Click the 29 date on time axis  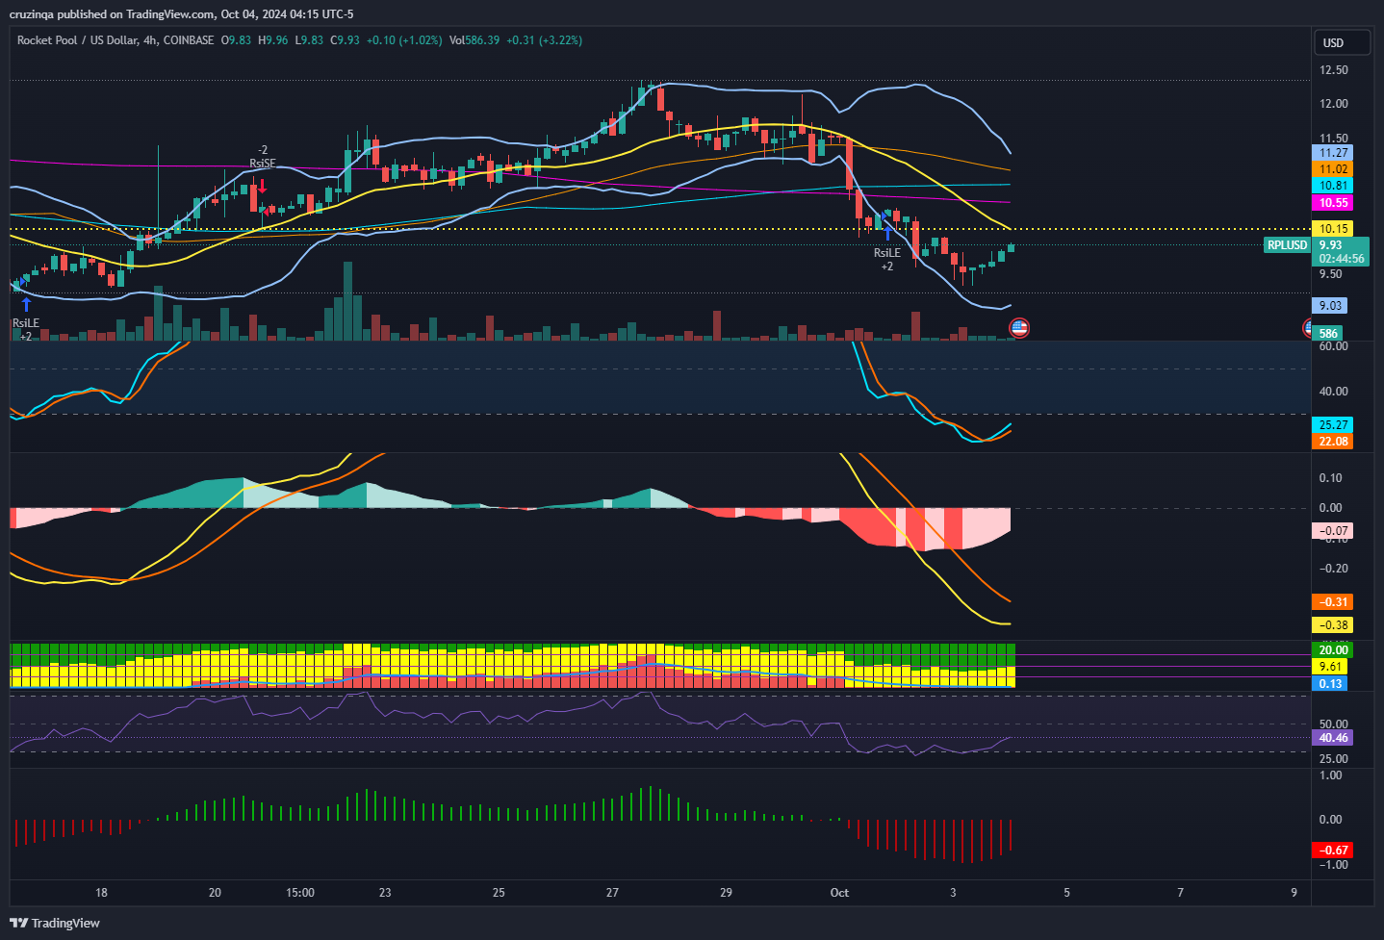click(726, 893)
